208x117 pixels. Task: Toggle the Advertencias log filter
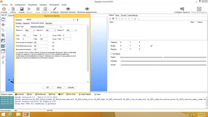pyautogui.click(x=40, y=94)
